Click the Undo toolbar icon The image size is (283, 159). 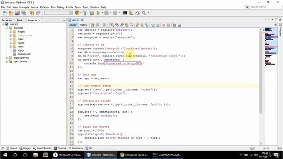[x=32, y=13]
